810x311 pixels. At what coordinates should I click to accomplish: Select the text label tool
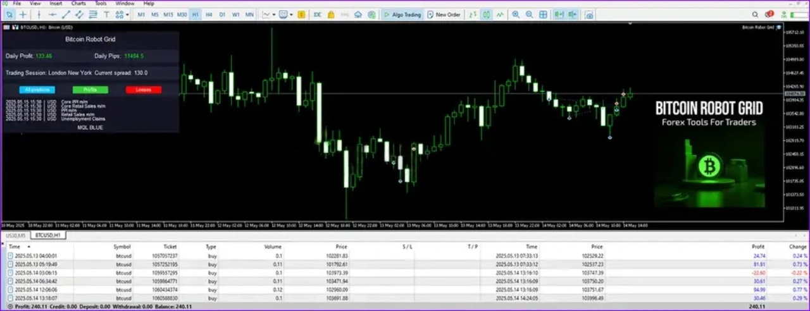(106, 15)
